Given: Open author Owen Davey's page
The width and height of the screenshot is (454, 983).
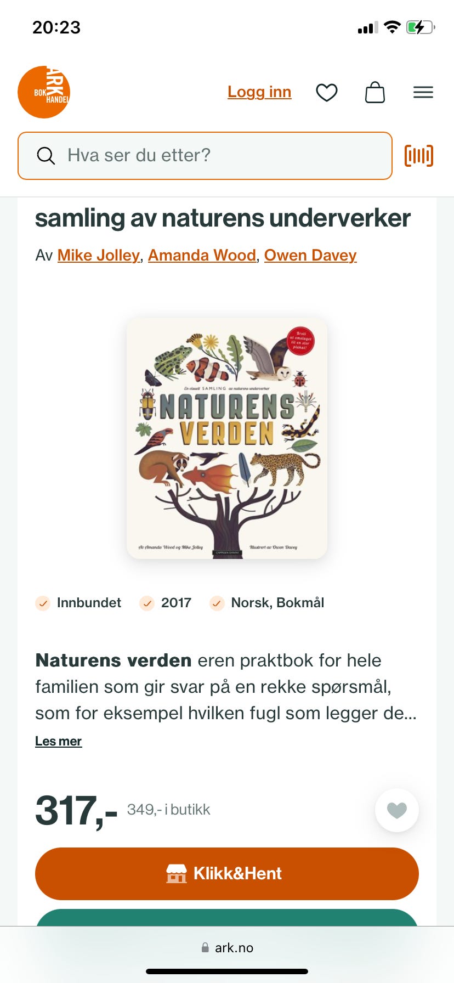Looking at the screenshot, I should (x=310, y=255).
